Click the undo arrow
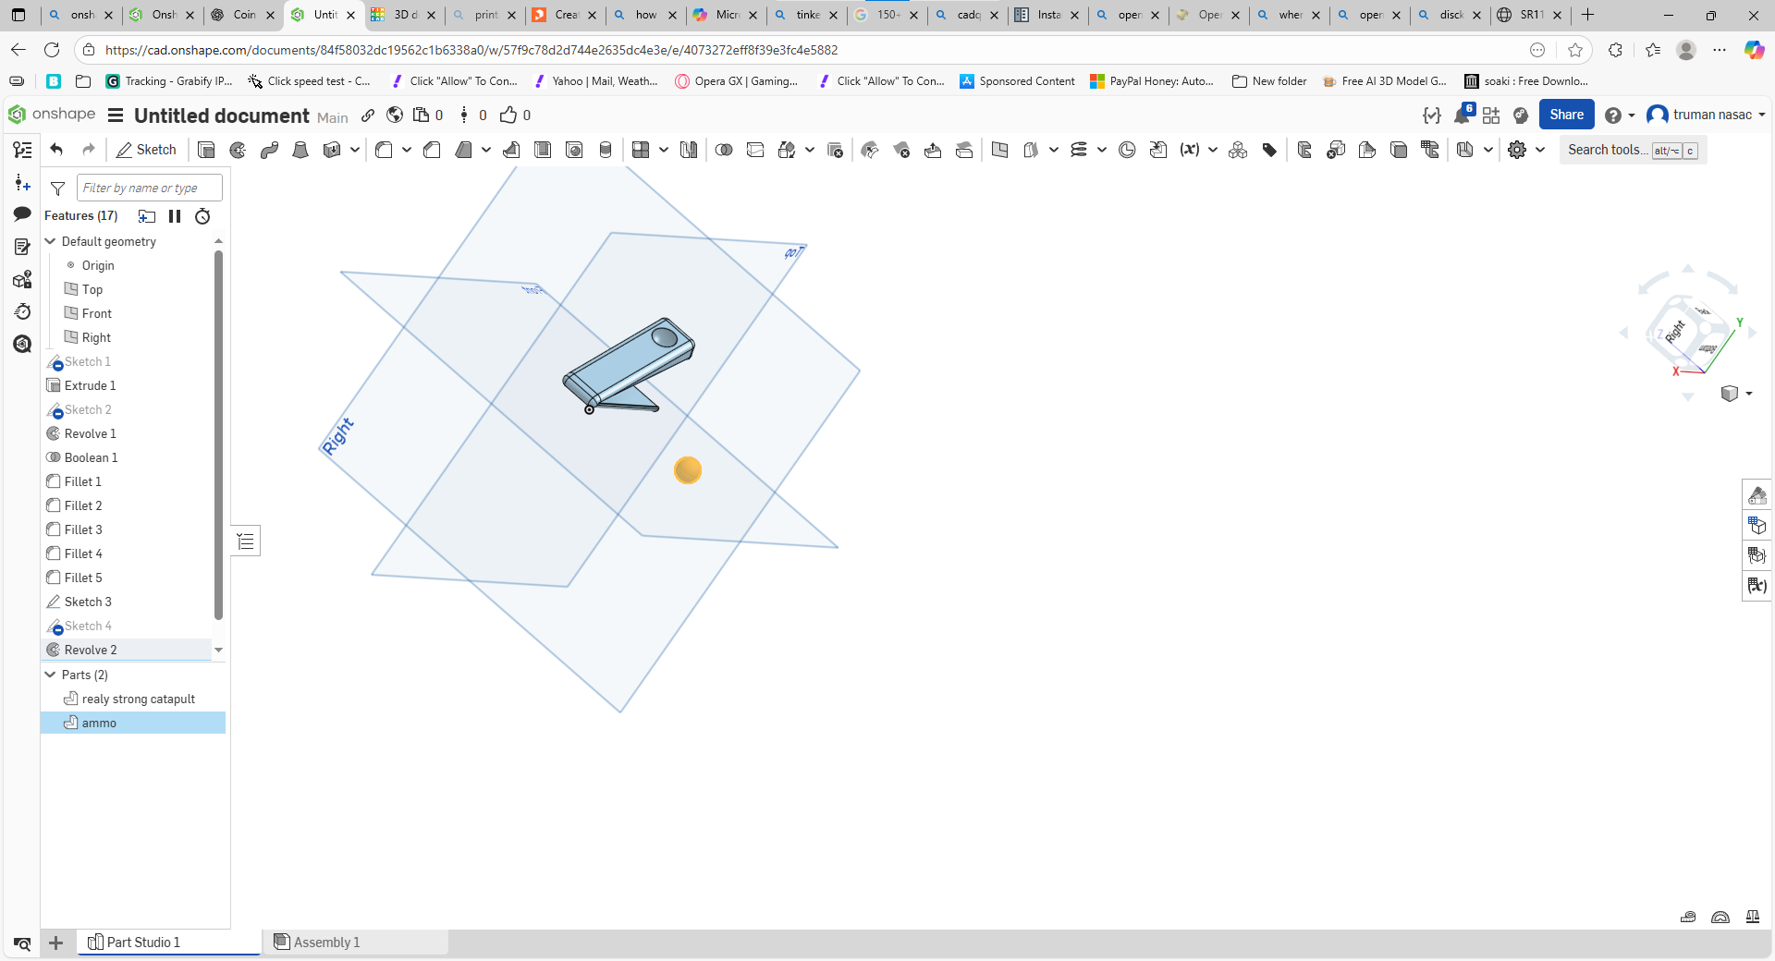The width and height of the screenshot is (1775, 961). click(x=56, y=150)
